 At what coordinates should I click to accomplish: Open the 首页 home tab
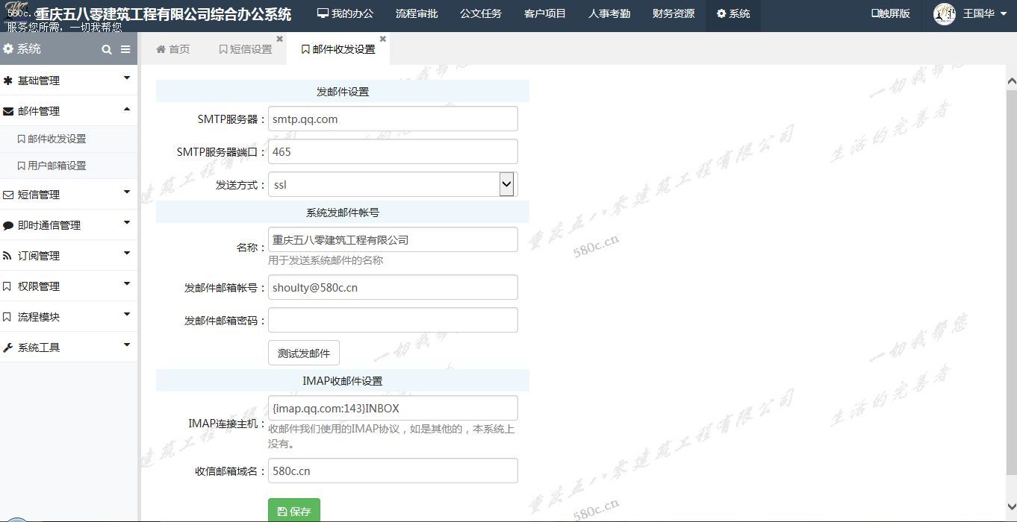(172, 49)
